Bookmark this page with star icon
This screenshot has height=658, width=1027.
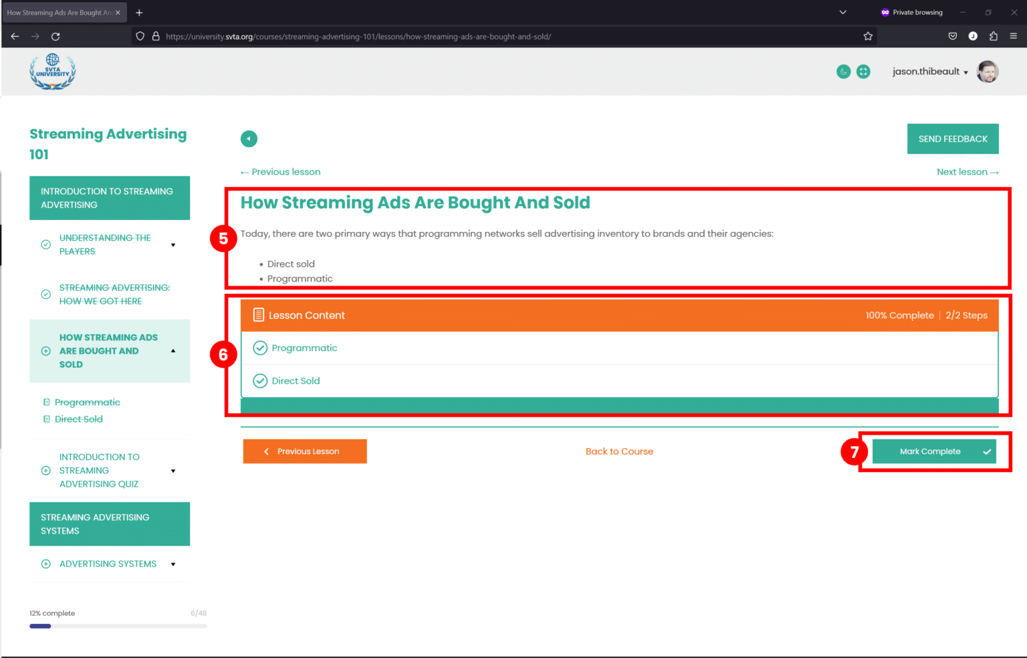pos(868,36)
